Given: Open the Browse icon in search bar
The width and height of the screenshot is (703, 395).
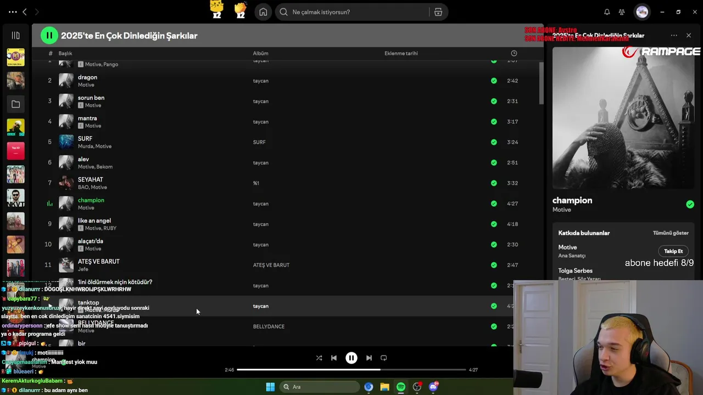Looking at the screenshot, I should tap(438, 12).
